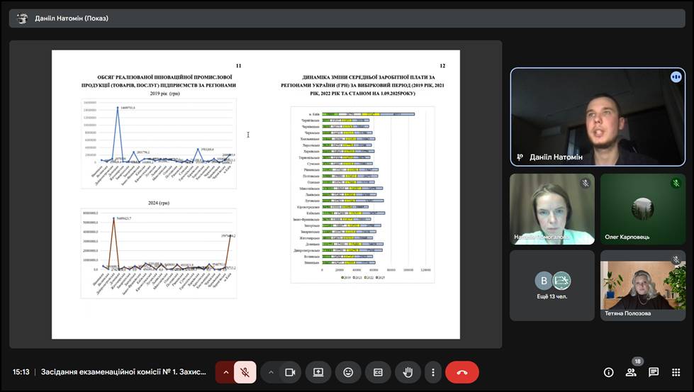Open meeting details info icon
This screenshot has height=392, width=694.
(608, 372)
